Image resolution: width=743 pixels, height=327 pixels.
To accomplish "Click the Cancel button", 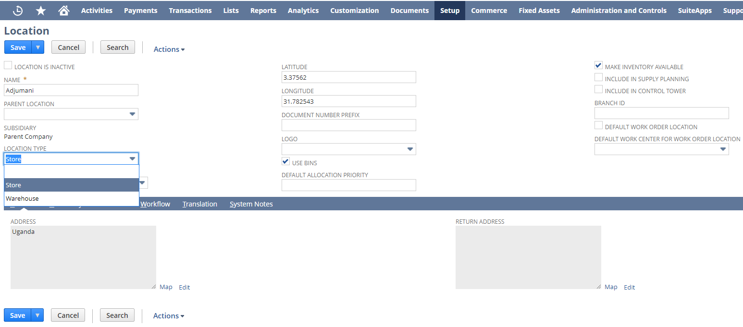I will click(68, 47).
